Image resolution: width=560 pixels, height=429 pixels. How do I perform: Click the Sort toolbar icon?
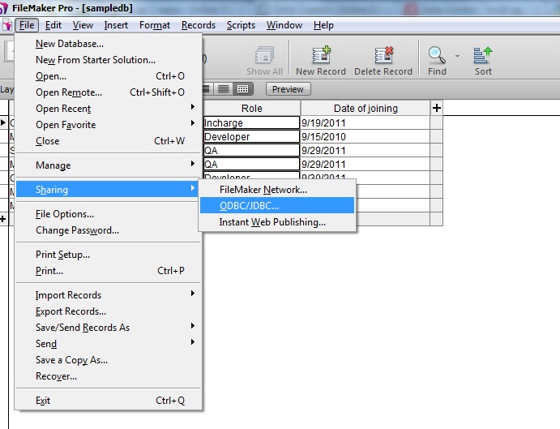[x=483, y=55]
